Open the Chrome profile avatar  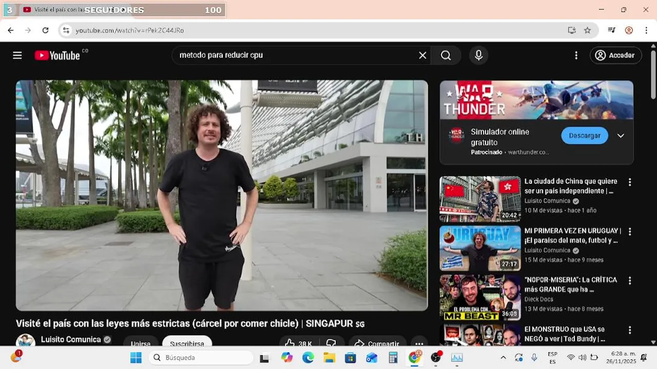(629, 30)
